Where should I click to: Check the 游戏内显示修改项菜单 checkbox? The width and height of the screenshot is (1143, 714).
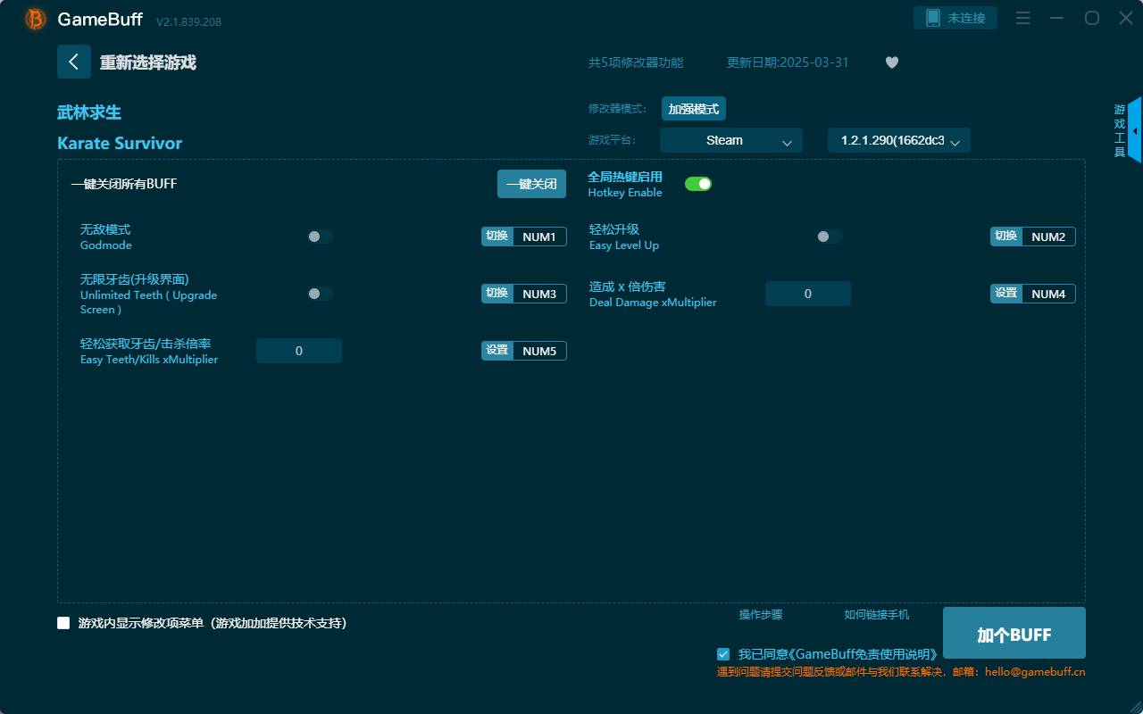(63, 623)
